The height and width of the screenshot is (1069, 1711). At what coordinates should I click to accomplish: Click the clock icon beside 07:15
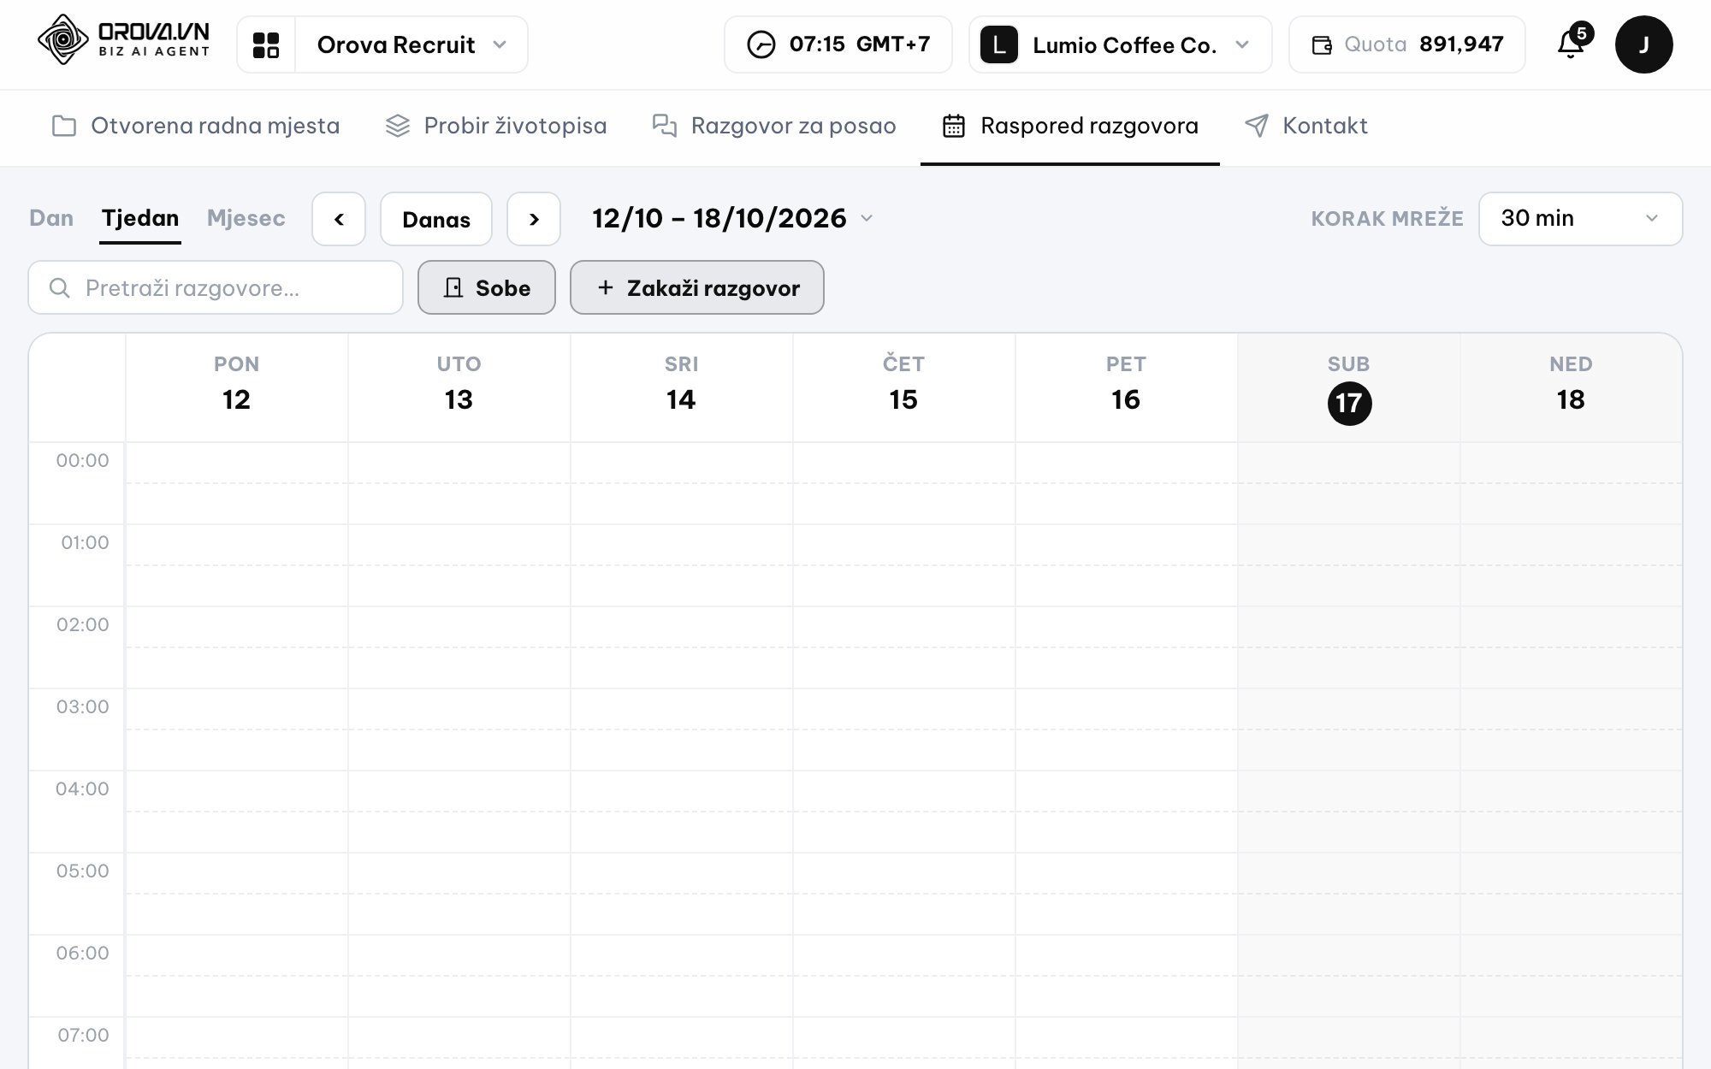click(761, 44)
